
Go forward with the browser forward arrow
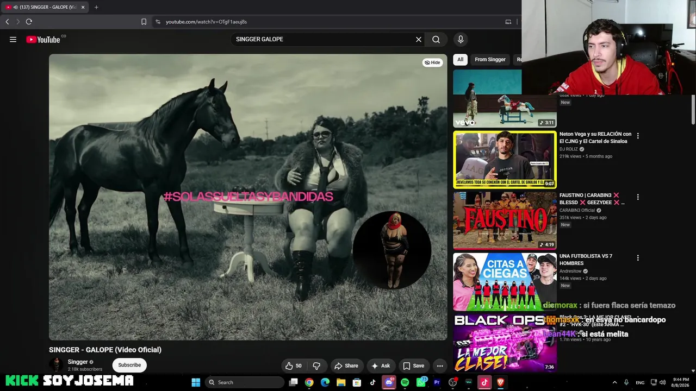tap(18, 22)
